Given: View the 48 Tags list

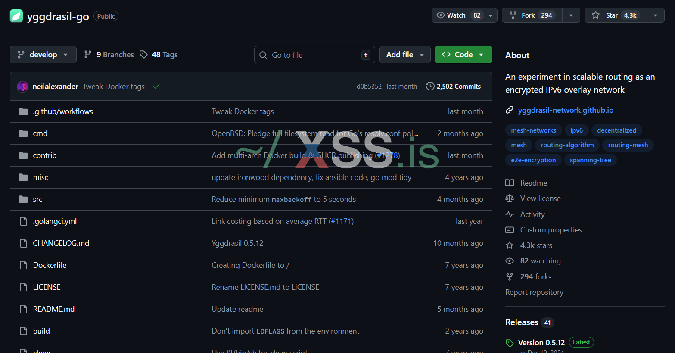Looking at the screenshot, I should 159,55.
